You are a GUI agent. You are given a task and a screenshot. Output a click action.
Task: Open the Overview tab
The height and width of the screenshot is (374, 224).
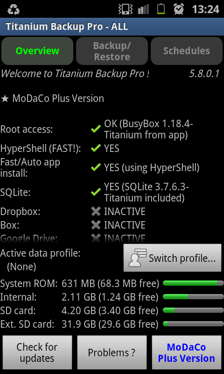tap(37, 51)
